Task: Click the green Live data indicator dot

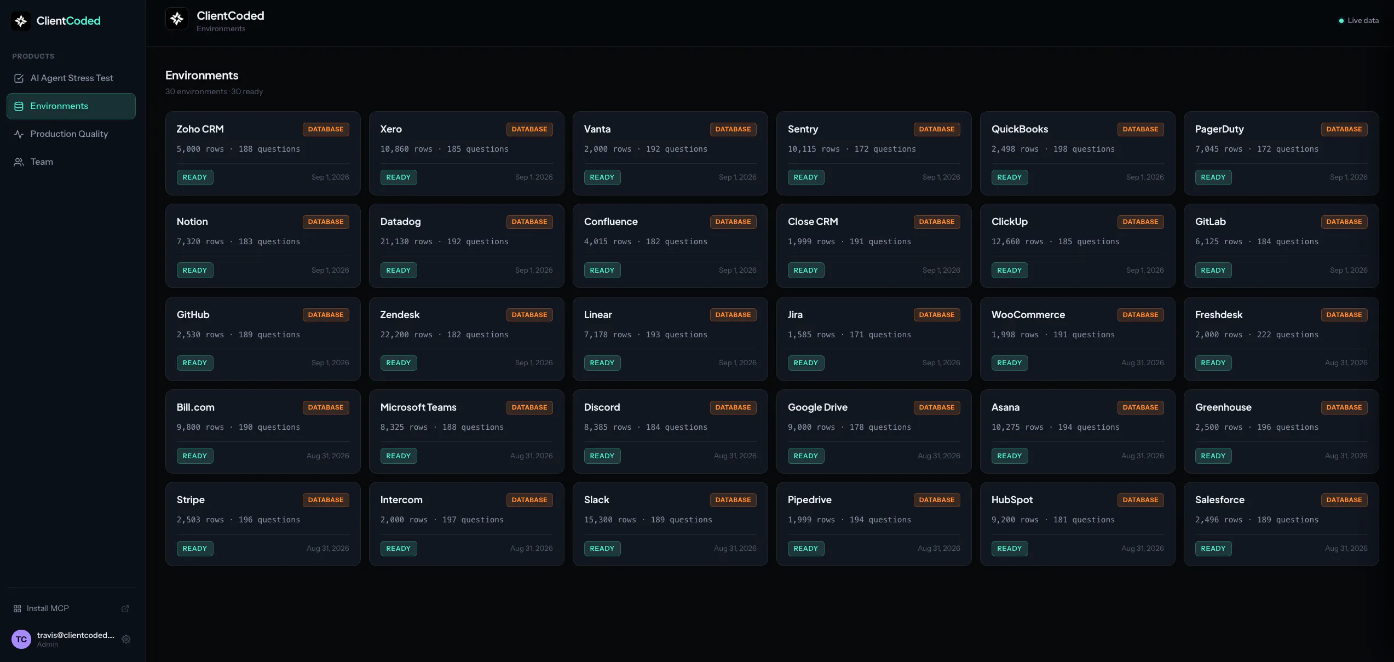Action: (1341, 21)
